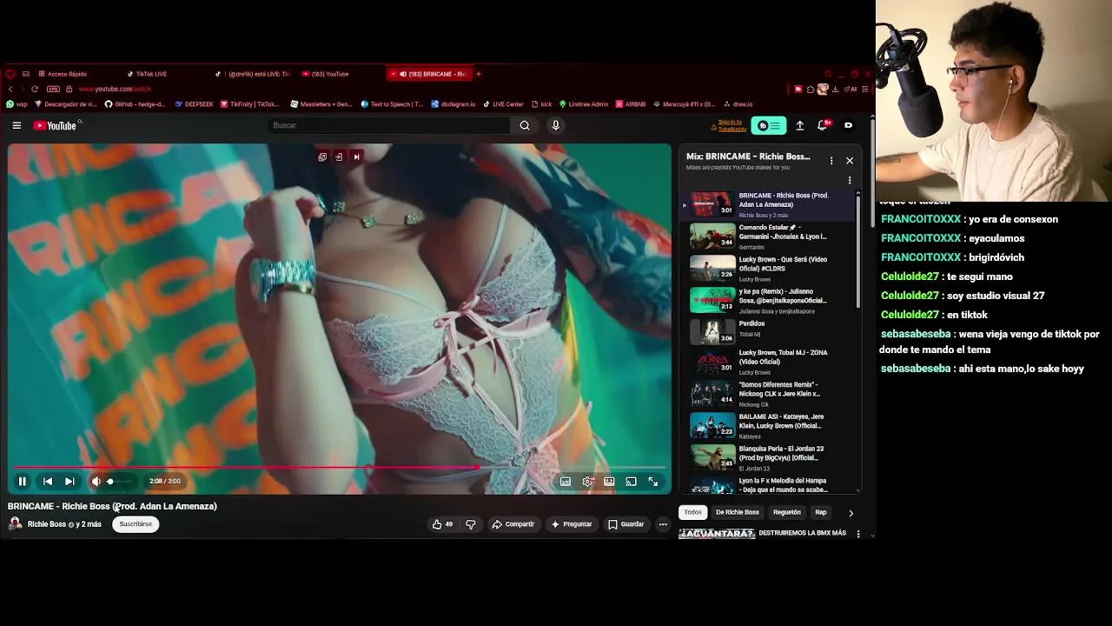Screen dimensions: 1112x626
Task: Cast video to another device
Action: [x=632, y=481]
